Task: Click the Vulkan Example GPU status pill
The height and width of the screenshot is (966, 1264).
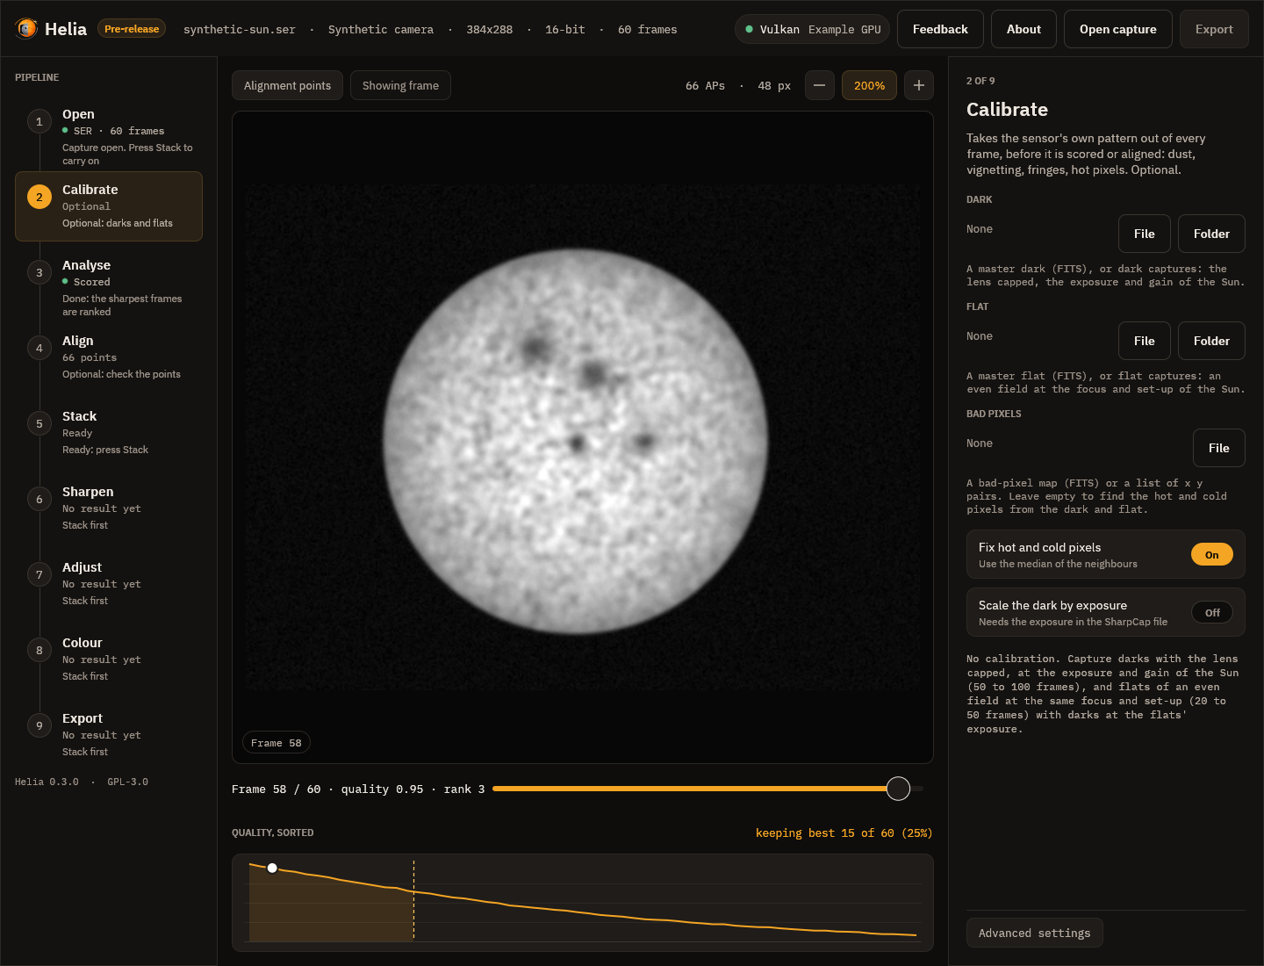Action: pos(812,29)
